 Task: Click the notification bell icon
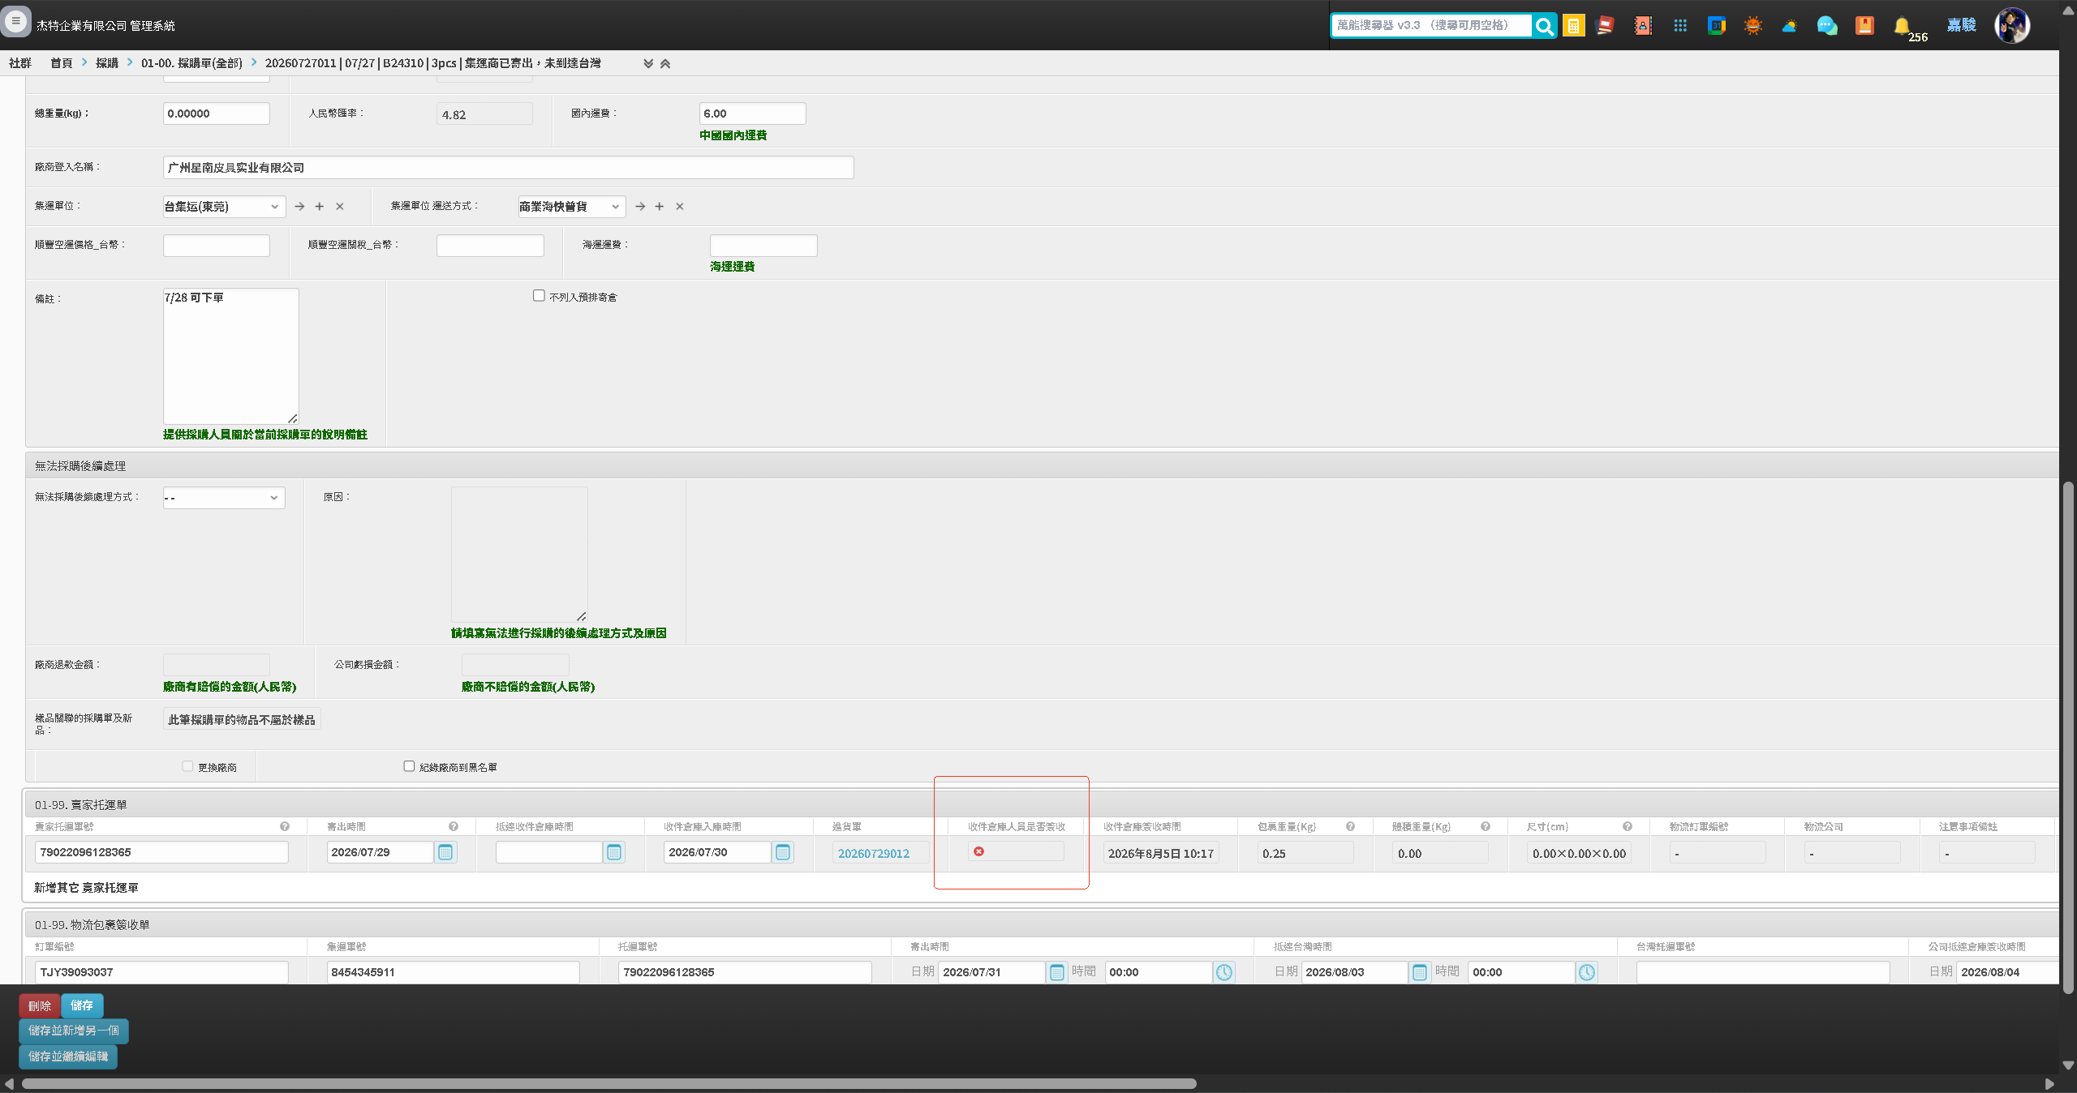1902,26
